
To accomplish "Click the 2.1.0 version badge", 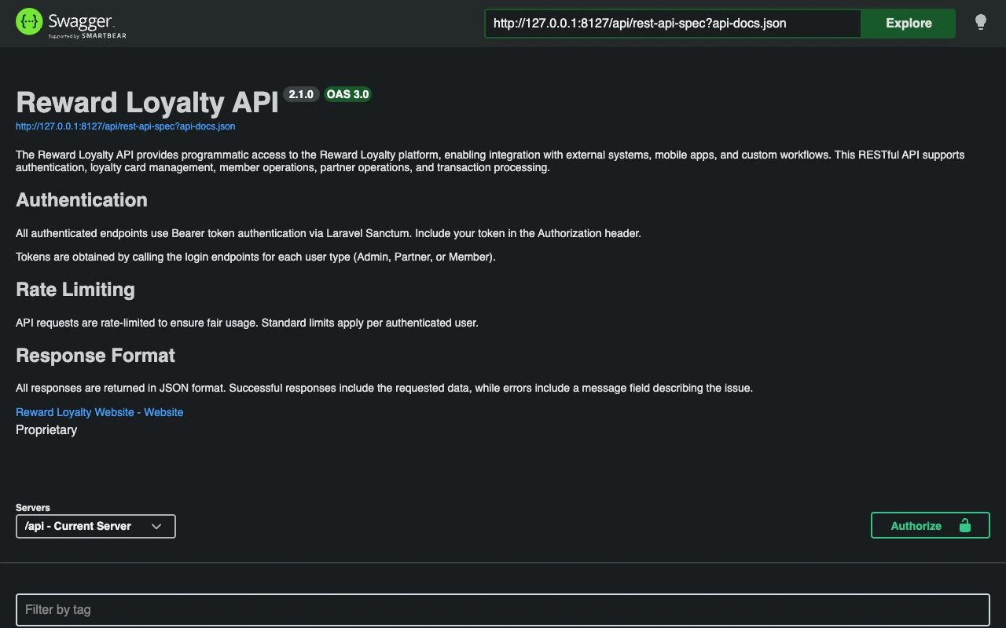I will click(x=301, y=94).
